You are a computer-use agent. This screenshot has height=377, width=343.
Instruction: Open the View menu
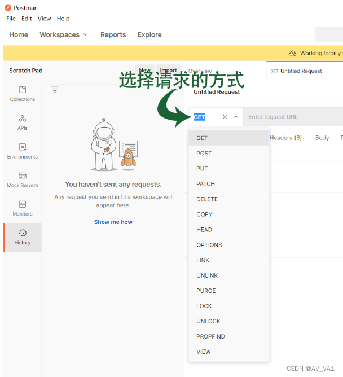[x=44, y=19]
